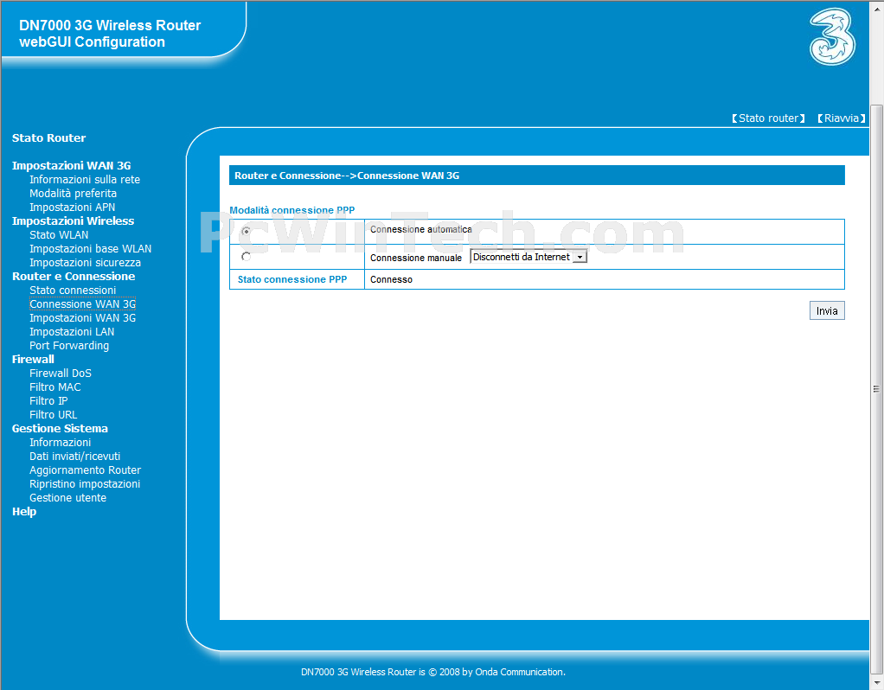Viewport: 884px width, 690px height.
Task: Open Stato router top link
Action: coord(768,118)
